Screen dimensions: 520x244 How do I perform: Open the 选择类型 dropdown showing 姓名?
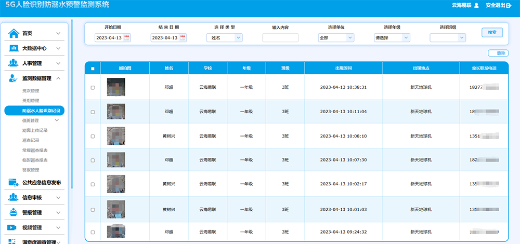224,37
